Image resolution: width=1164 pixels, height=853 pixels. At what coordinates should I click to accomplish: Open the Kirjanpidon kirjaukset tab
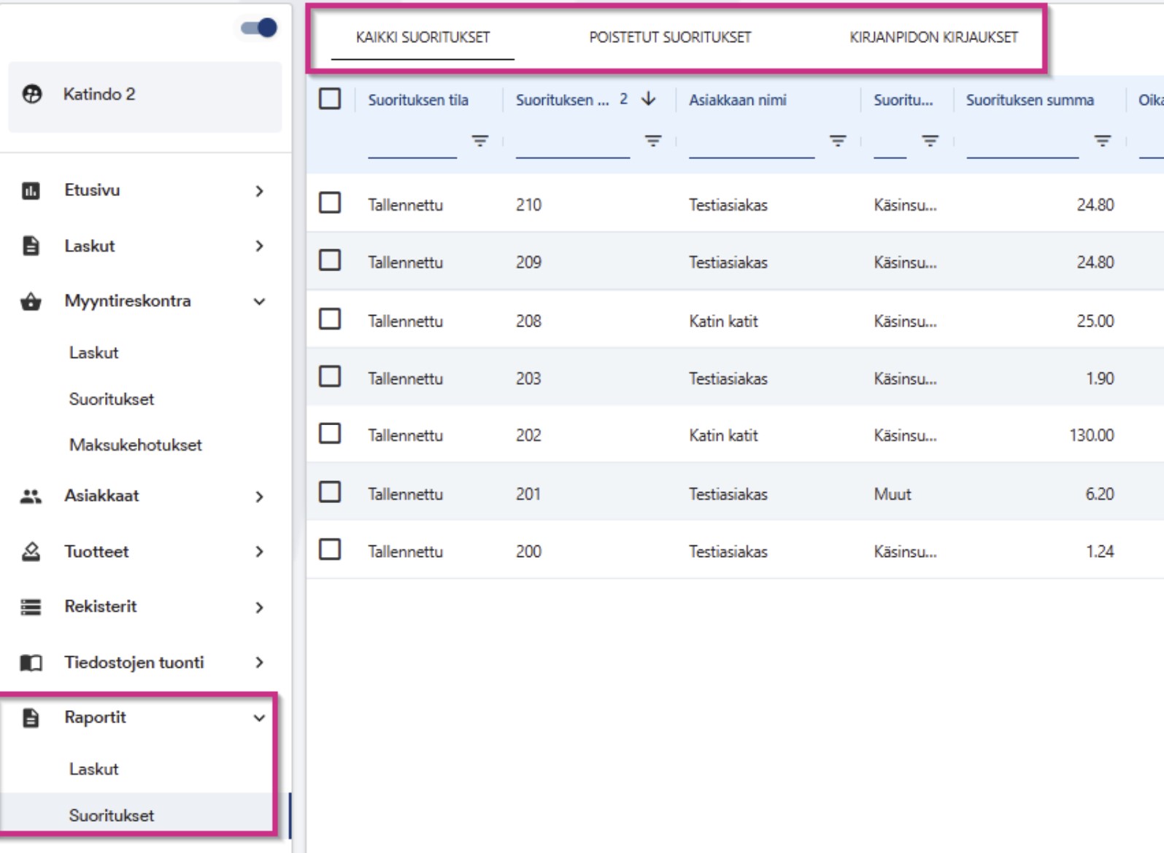coord(933,37)
